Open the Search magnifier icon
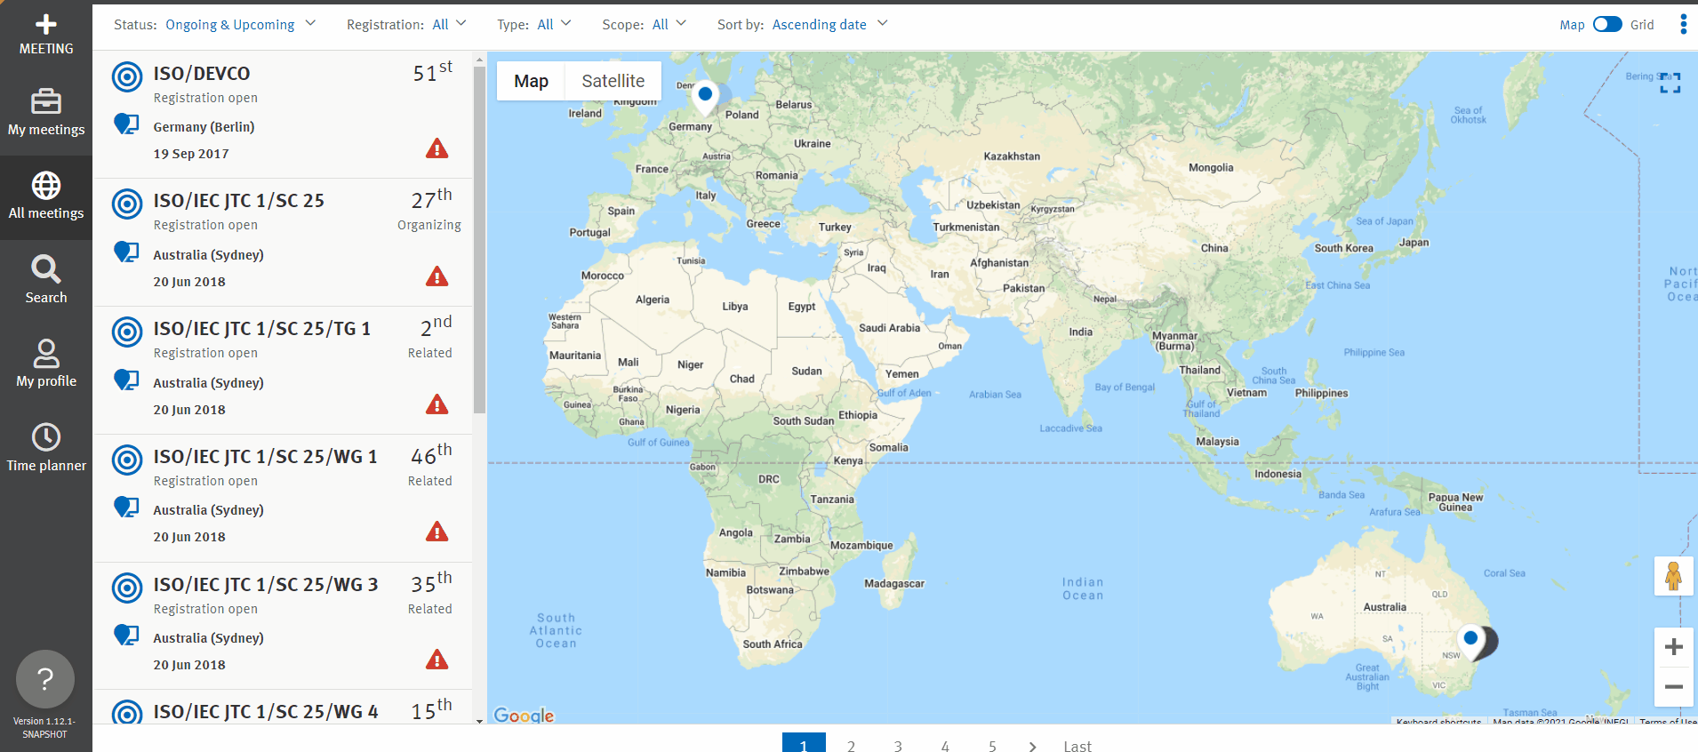Viewport: 1698px width, 752px height. 46,269
